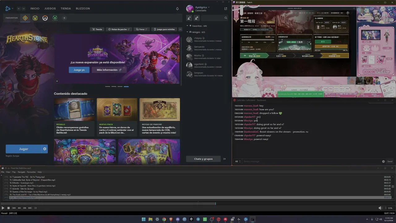Collapse the social panel arrow
Viewport: 396px width, 223px height.
coord(225,159)
